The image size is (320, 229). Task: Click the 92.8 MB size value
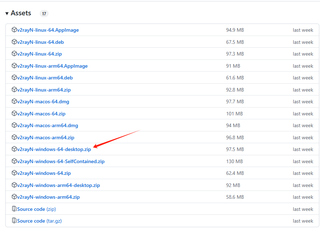point(235,90)
